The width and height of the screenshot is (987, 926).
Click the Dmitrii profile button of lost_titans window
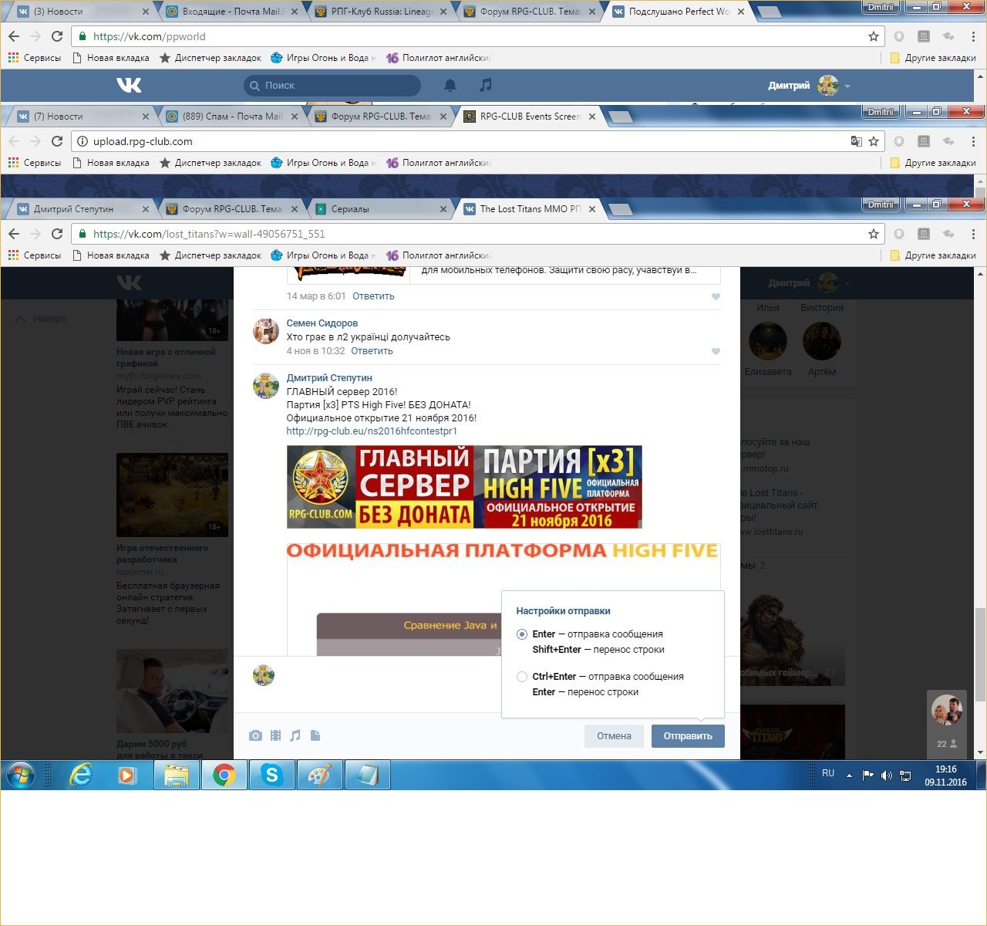pyautogui.click(x=881, y=204)
